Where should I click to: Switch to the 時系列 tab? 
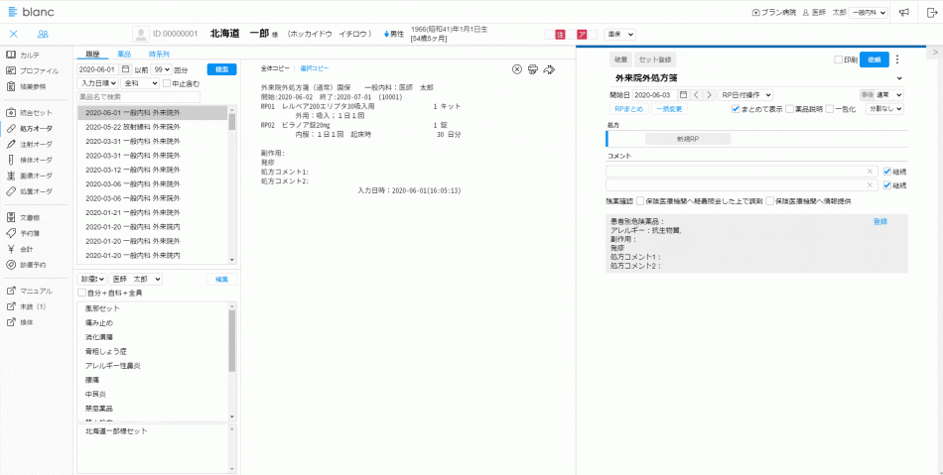(159, 55)
